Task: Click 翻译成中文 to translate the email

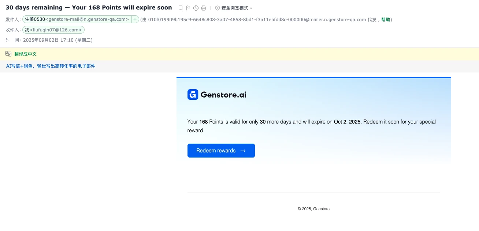Action: pyautogui.click(x=26, y=54)
